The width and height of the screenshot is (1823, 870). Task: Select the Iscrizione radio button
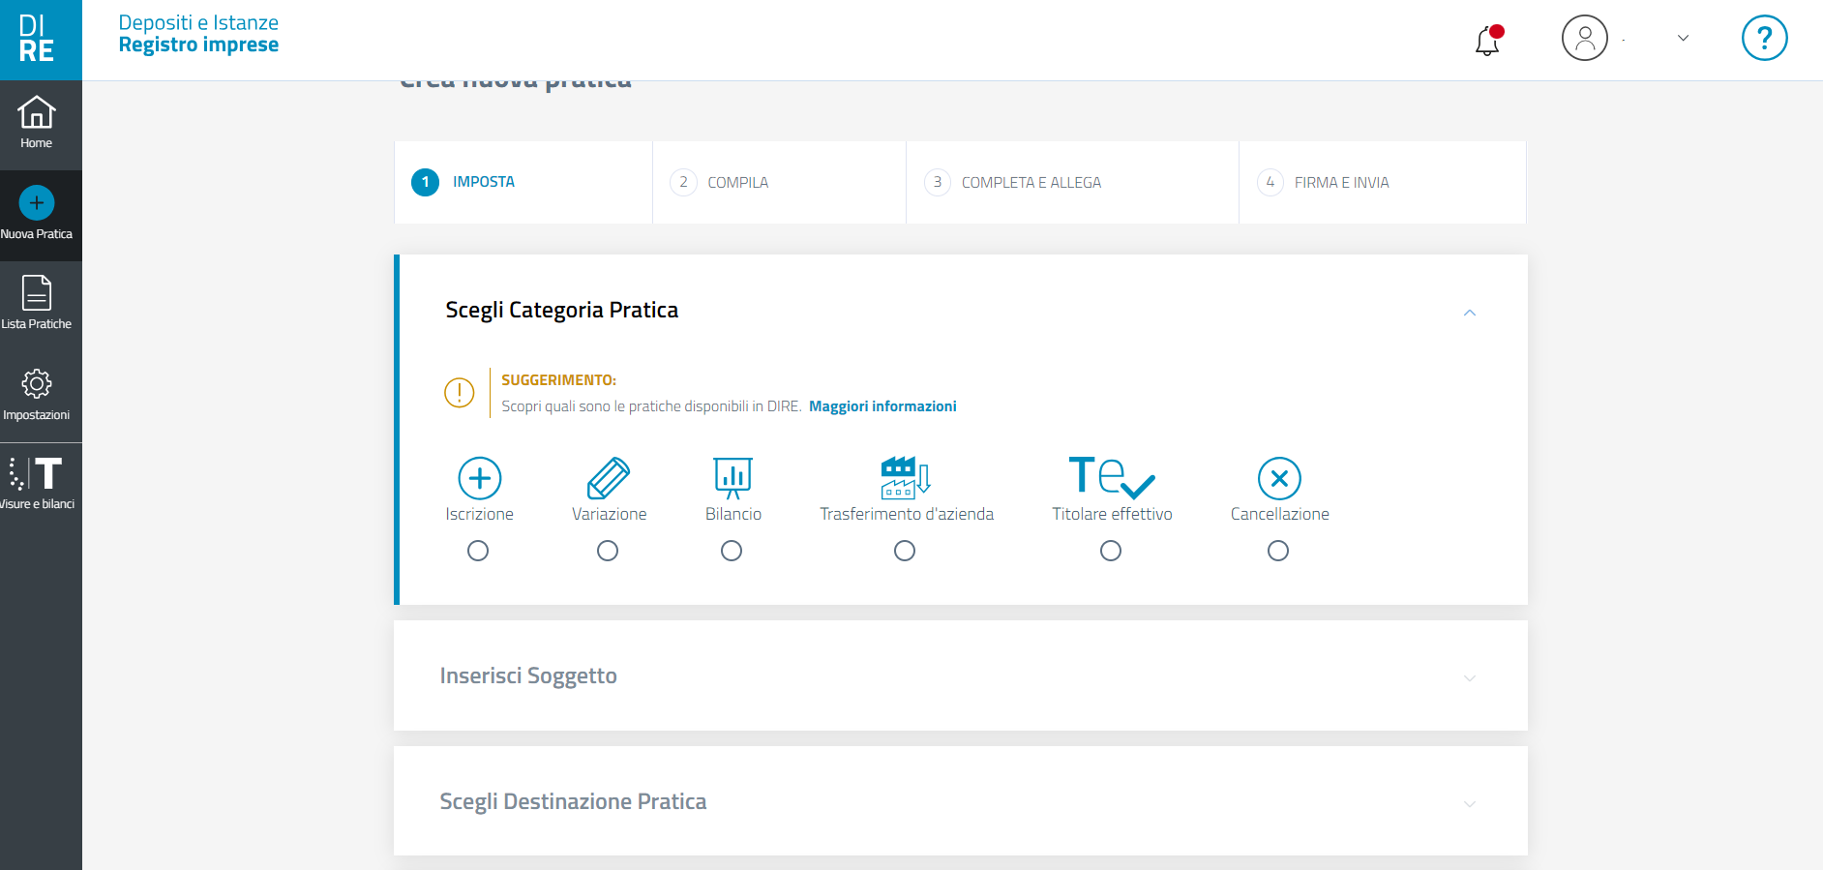tap(478, 551)
